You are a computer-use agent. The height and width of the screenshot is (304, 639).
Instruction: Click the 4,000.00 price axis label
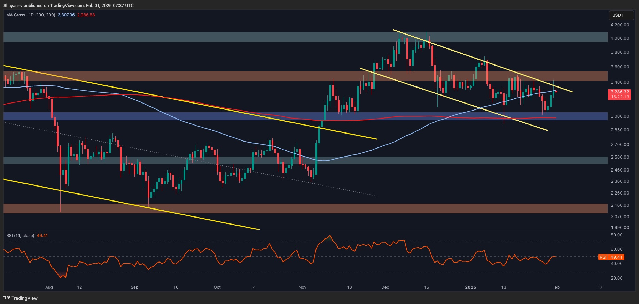(x=619, y=38)
